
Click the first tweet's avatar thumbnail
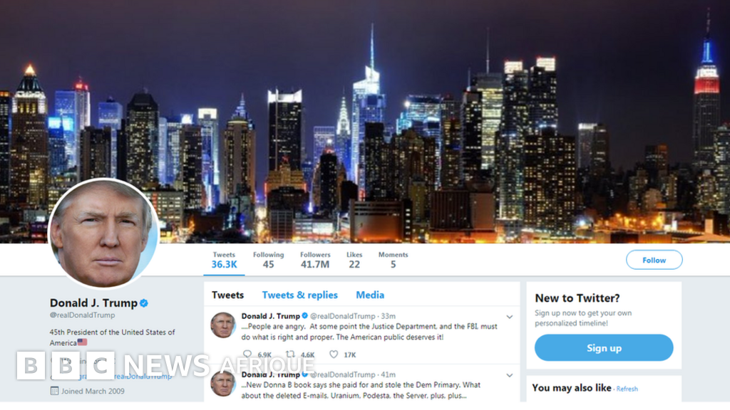(223, 325)
